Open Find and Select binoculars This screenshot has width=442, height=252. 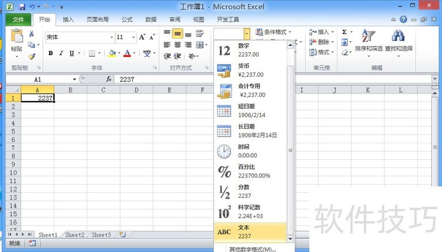(x=398, y=43)
